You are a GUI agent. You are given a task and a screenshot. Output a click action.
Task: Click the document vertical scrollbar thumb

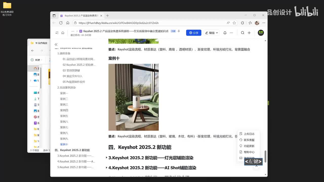265,156
